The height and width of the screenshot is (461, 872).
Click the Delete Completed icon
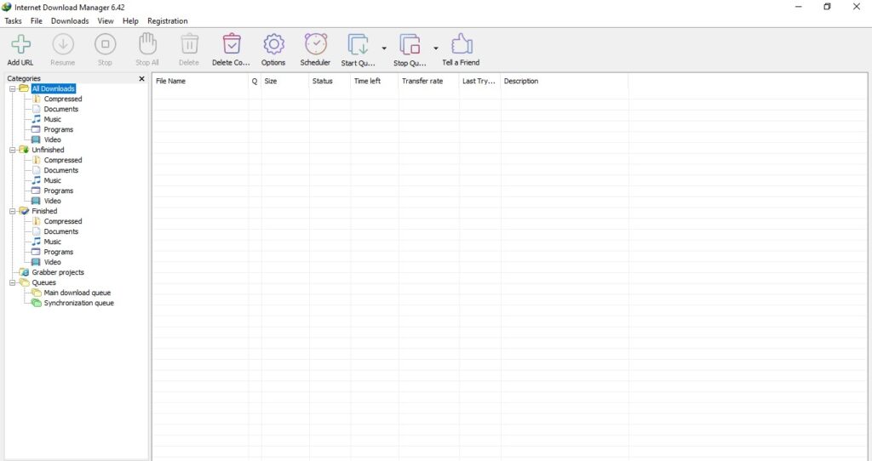pyautogui.click(x=232, y=44)
